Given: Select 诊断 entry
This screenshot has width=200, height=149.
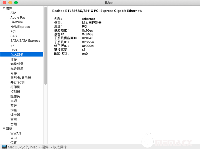Looking at the screenshot, I should tap(14, 110).
